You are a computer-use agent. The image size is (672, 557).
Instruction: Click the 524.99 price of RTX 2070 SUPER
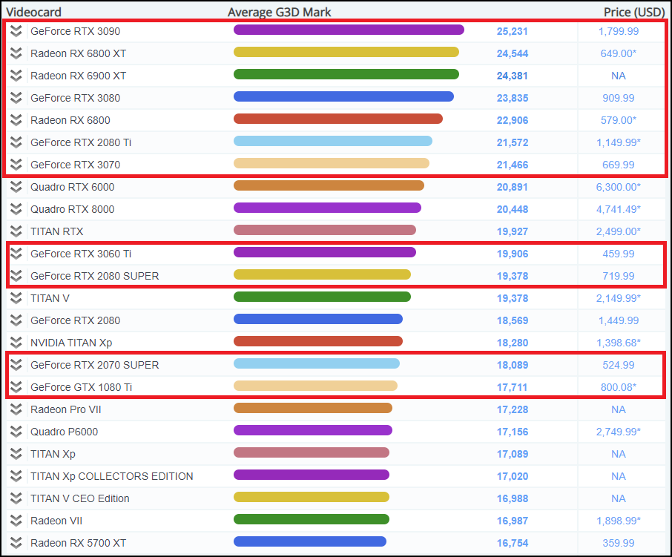pos(619,366)
